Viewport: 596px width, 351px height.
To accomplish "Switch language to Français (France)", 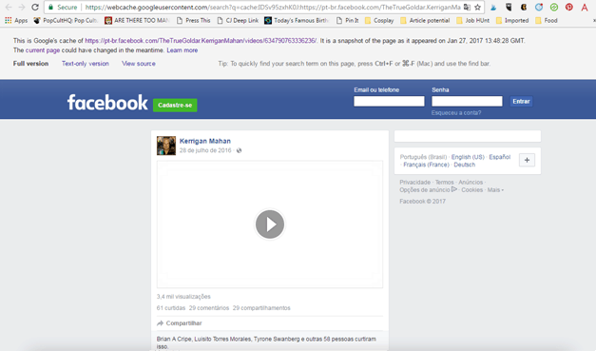I will point(426,165).
